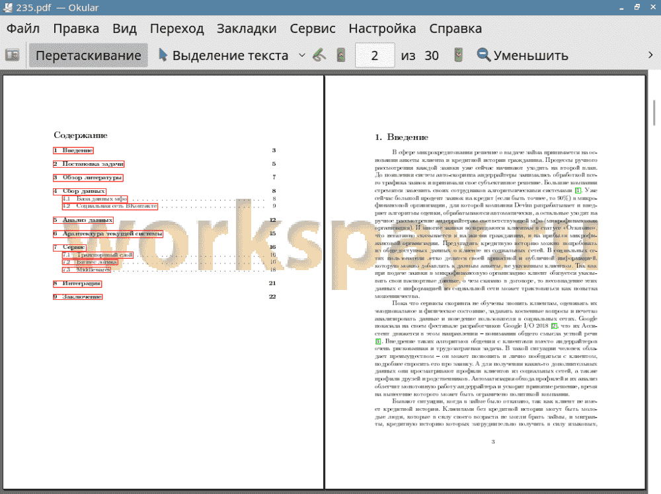Open the Вид menu

(124, 28)
